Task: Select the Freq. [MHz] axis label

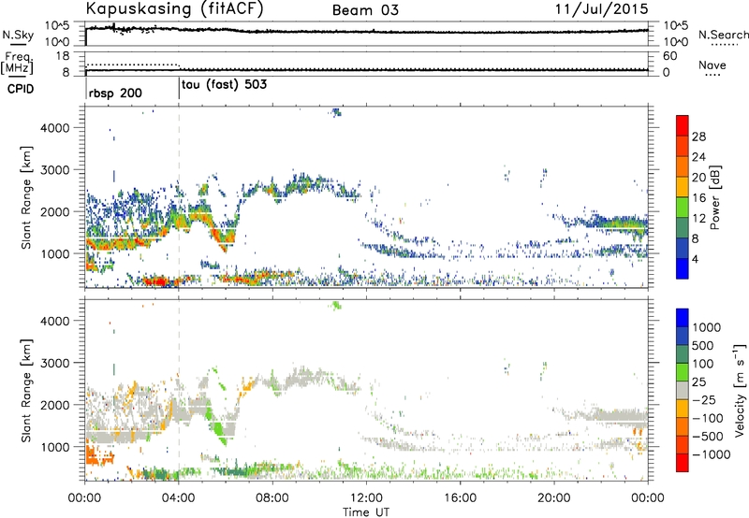Action: coord(17,63)
